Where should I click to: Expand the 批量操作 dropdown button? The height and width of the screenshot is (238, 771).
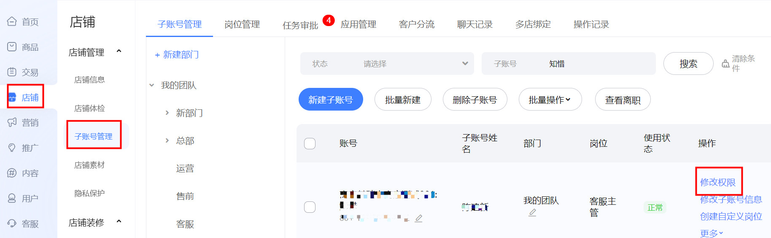(550, 100)
